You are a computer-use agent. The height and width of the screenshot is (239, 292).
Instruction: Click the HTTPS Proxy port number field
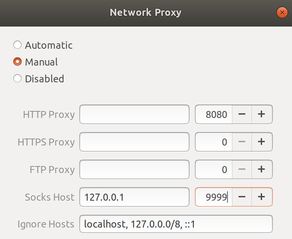214,142
